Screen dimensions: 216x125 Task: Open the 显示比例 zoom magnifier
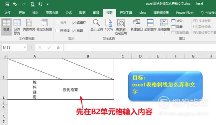96,25
